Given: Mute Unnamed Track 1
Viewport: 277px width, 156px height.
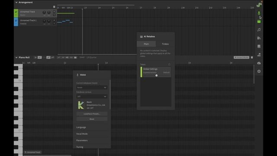Looking at the screenshot, I should coord(54,20).
